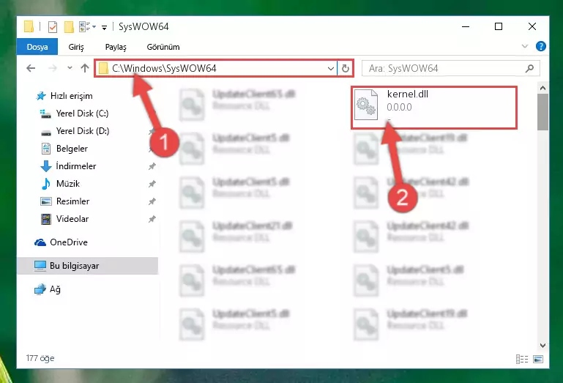The image size is (563, 383).
Task: Click the pin icon beside Resimler
Action: pyautogui.click(x=152, y=201)
